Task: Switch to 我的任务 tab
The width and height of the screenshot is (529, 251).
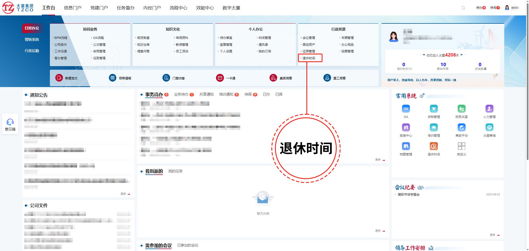Action: [x=175, y=171]
